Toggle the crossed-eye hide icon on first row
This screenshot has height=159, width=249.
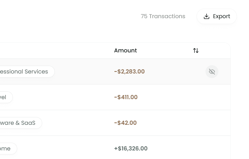coord(212,72)
